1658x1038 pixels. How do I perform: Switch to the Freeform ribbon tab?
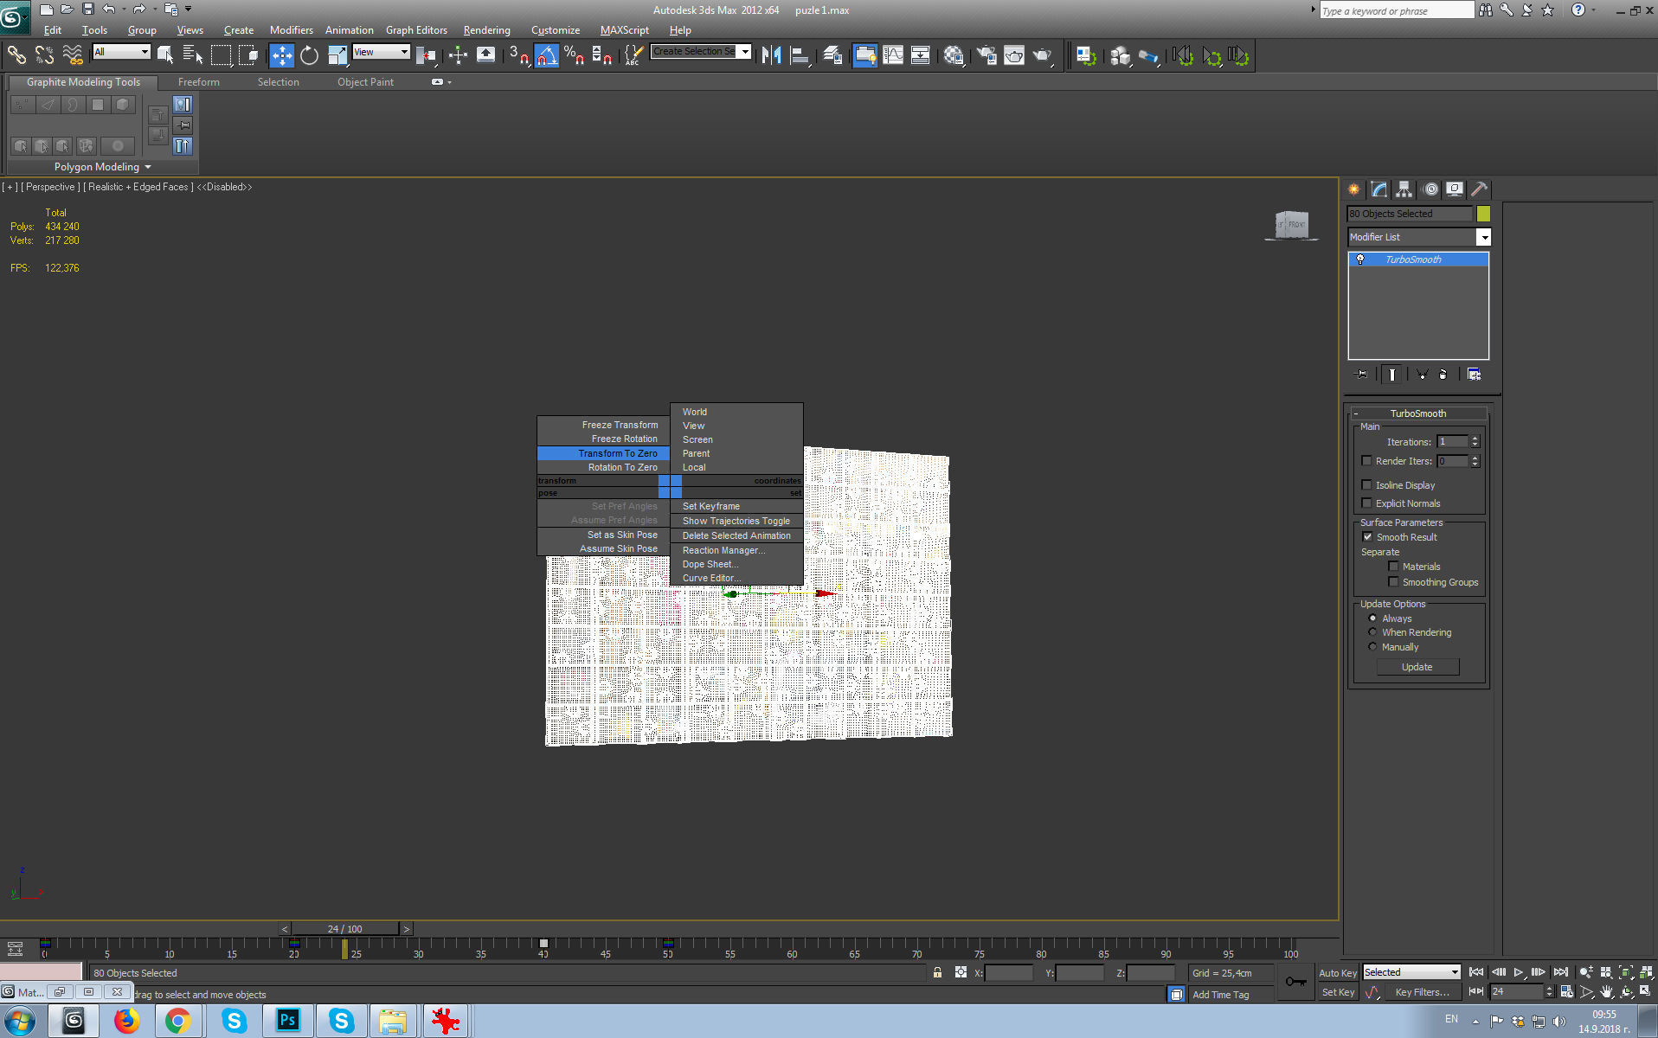coord(199,82)
